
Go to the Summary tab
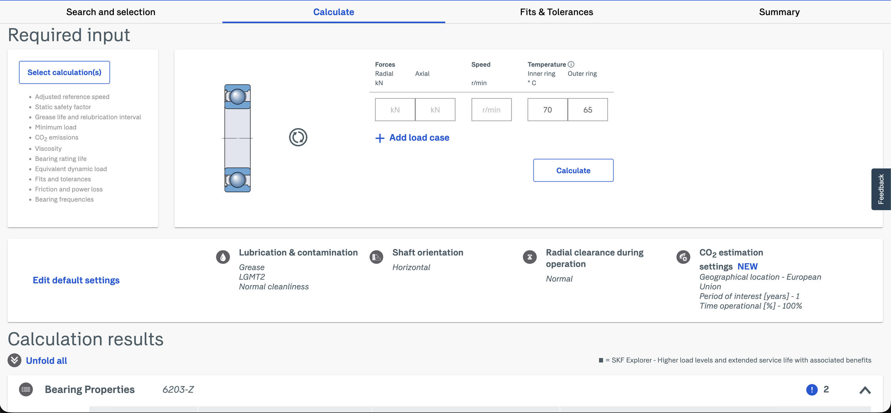[x=779, y=12]
